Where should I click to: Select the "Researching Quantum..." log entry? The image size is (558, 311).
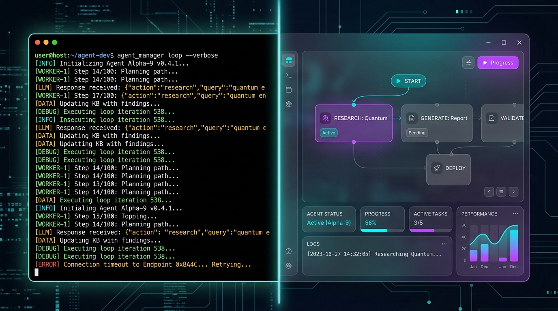click(x=408, y=254)
